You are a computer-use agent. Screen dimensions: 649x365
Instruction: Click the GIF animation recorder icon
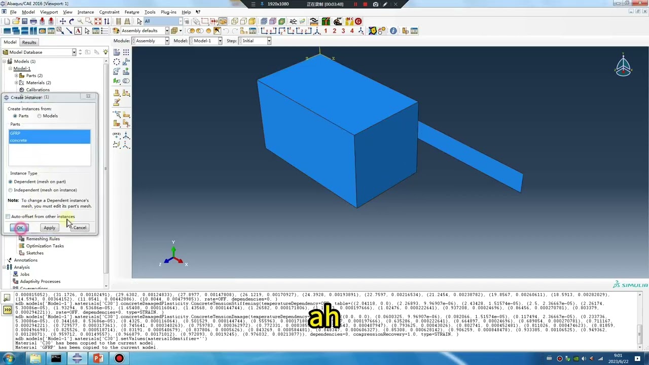338,21
